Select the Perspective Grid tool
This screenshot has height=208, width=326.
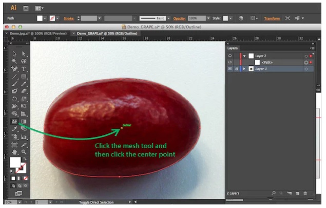pyautogui.click(x=24, y=113)
